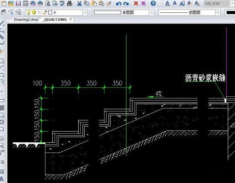Expand the color control dropdown arrow
This screenshot has width=235, height=183.
coord(152,12)
